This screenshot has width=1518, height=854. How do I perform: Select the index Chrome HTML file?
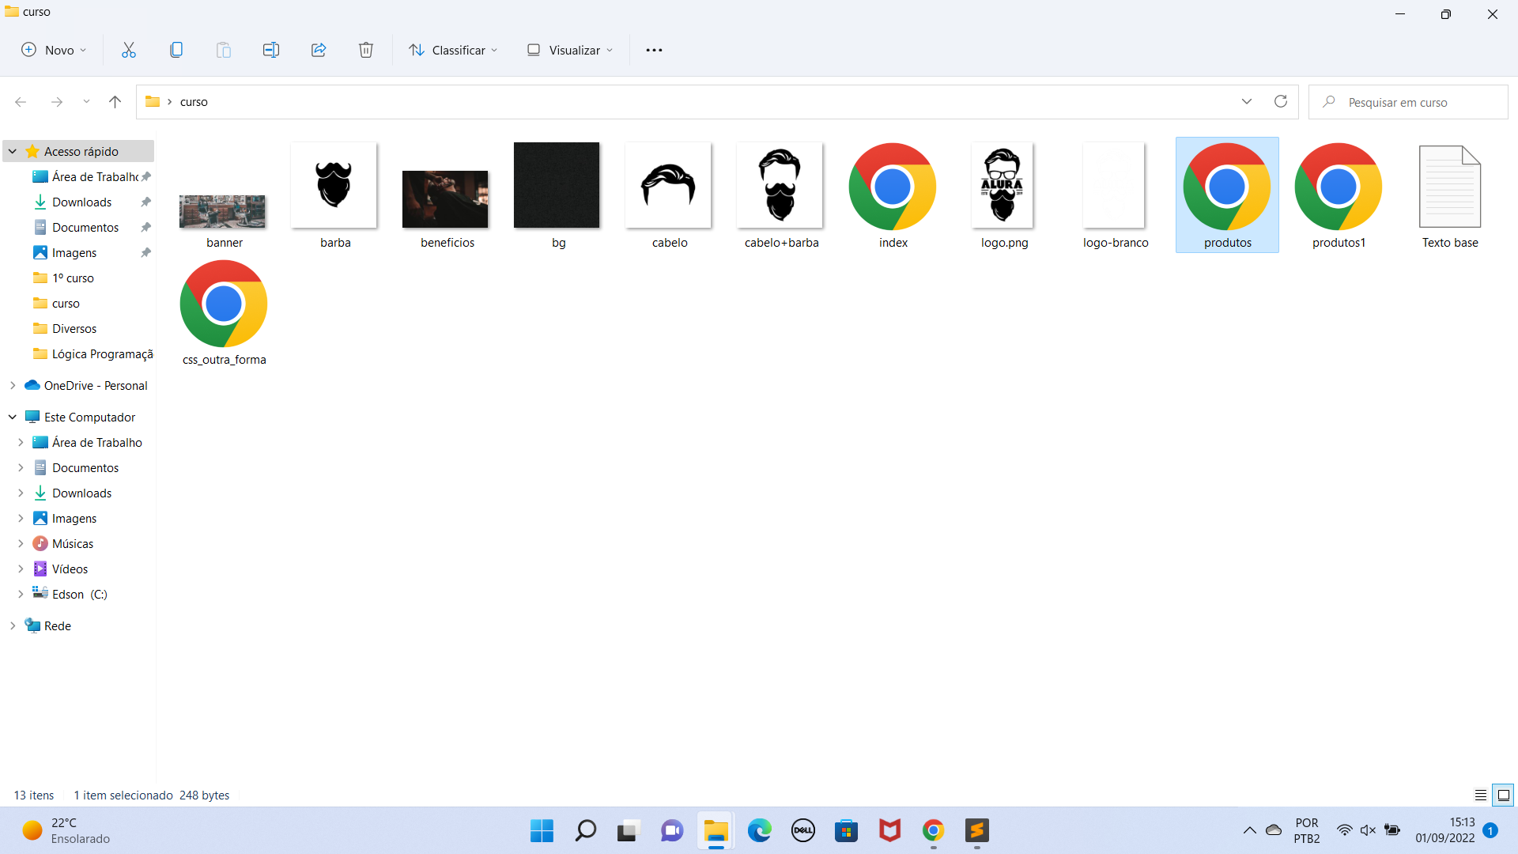click(x=893, y=195)
